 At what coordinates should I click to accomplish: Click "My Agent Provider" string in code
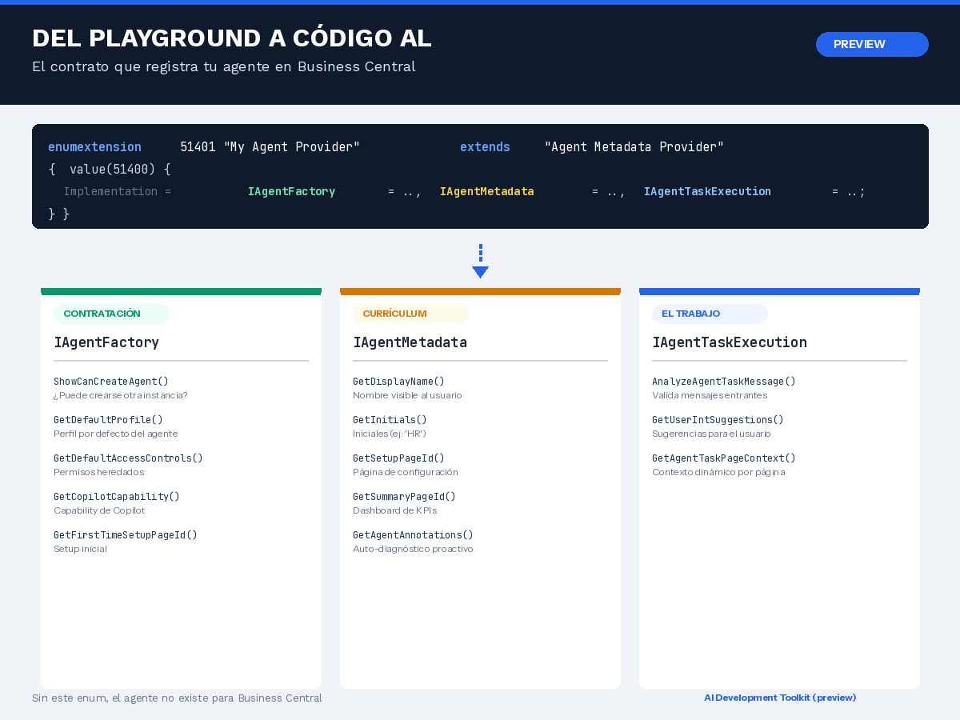[x=291, y=147]
